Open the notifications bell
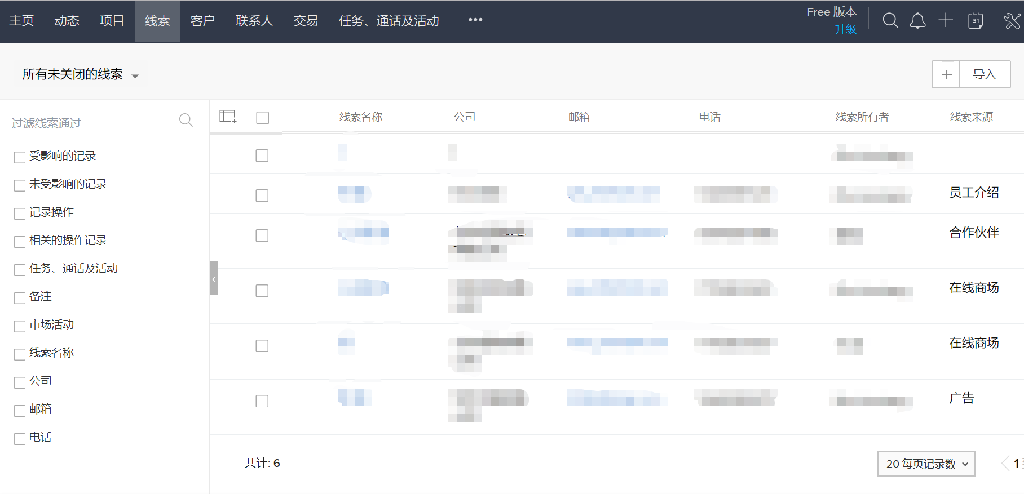This screenshot has width=1024, height=494. click(917, 21)
